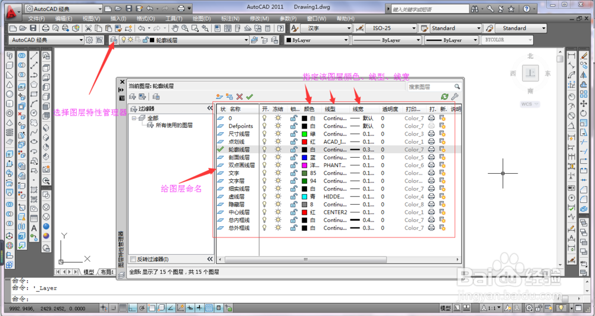595x316 pixels.
Task: Click the 透明度 column header
Action: (390, 109)
